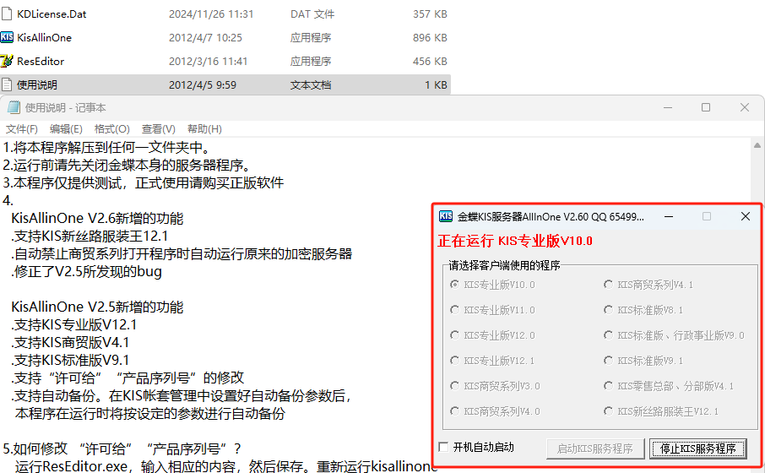This screenshot has width=765, height=473.
Task: Select the KIS商贸系列V4.1 radio option
Action: click(608, 285)
